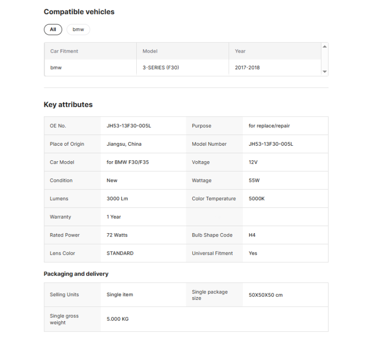Click the Rated Power label

tap(64, 235)
